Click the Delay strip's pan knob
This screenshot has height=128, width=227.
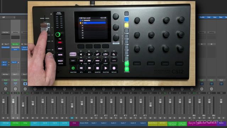tap(25, 89)
